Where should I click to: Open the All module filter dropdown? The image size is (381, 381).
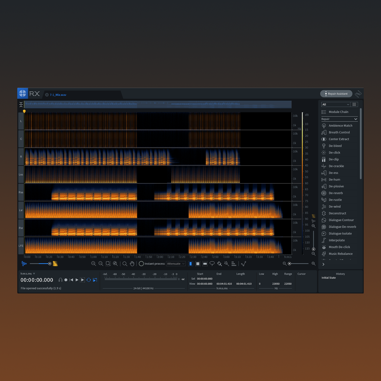point(335,104)
